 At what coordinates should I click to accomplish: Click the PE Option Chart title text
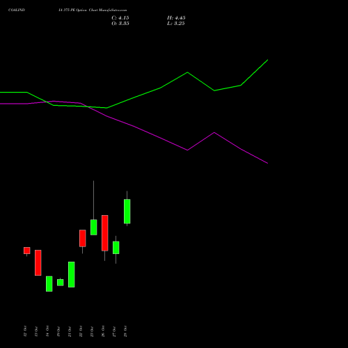[93, 10]
